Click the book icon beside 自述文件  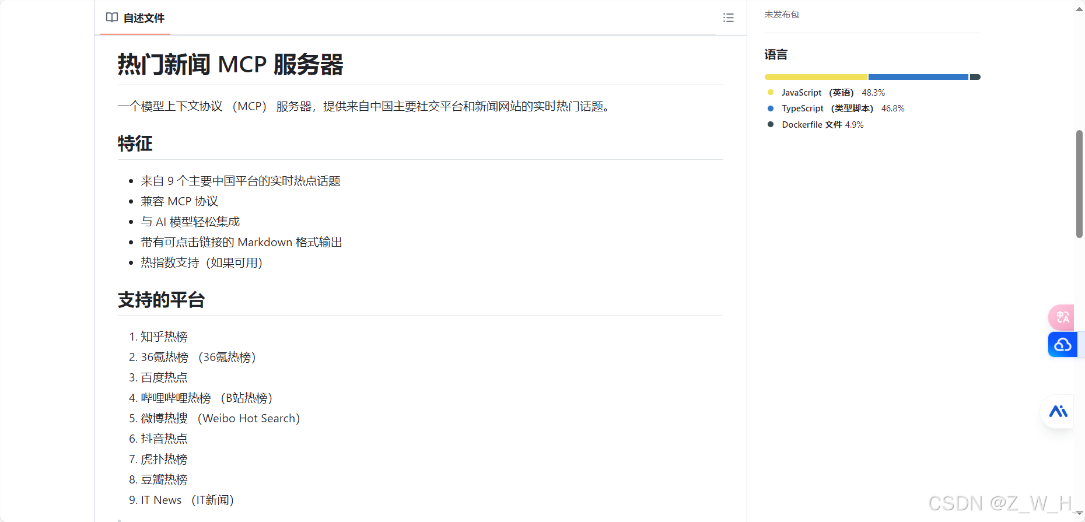pyautogui.click(x=112, y=17)
